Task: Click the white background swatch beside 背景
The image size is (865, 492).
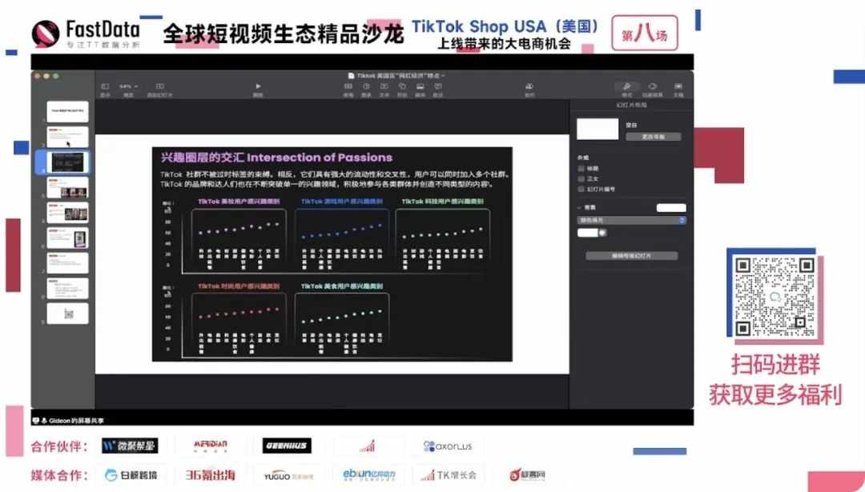Action: click(671, 208)
